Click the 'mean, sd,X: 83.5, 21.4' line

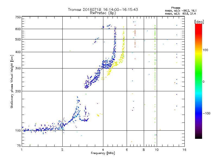tap(180, 14)
